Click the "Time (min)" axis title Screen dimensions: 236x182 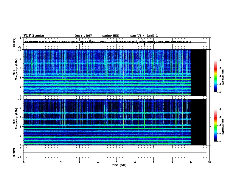(x=119, y=165)
